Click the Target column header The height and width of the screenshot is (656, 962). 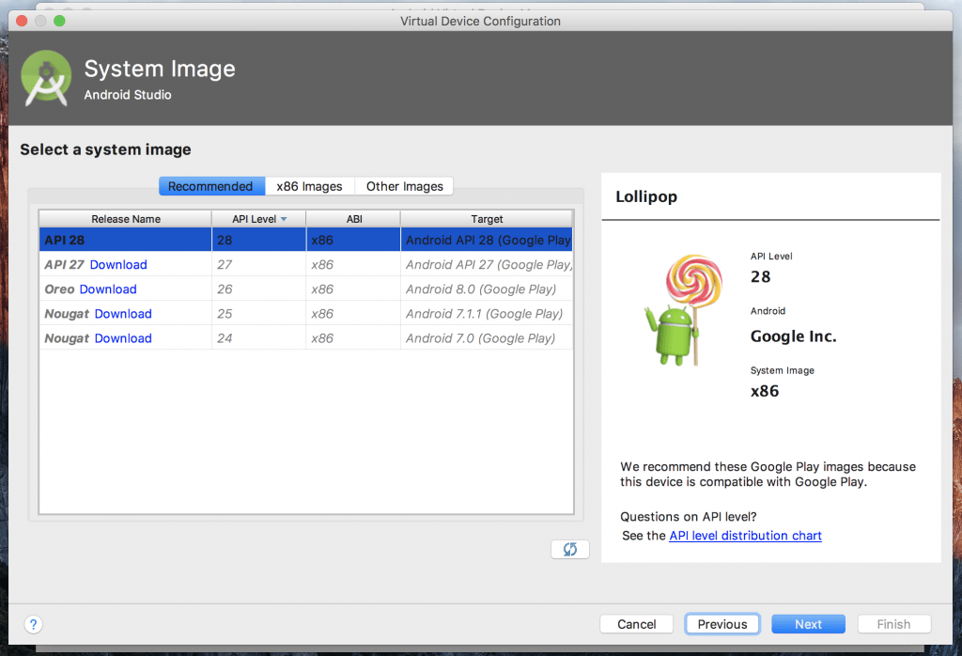[x=487, y=219]
